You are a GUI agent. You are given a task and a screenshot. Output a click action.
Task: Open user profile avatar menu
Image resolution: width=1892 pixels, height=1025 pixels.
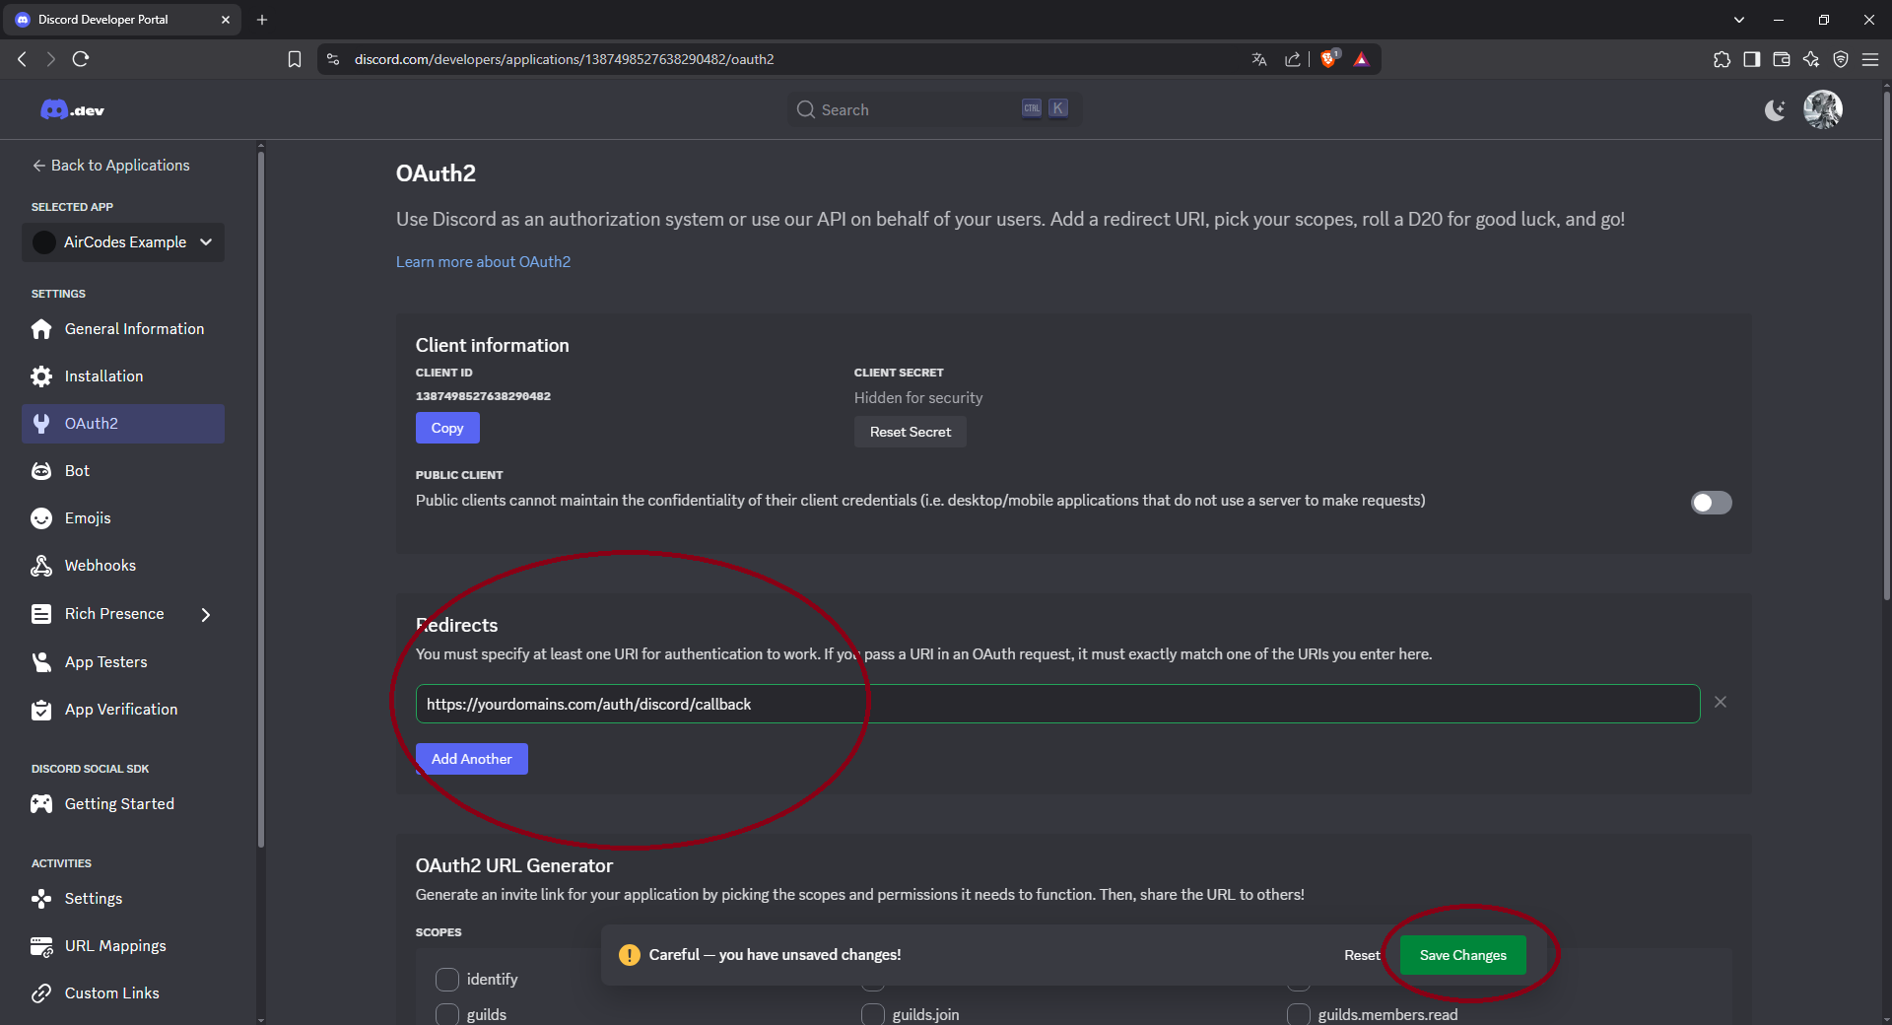pos(1823,109)
